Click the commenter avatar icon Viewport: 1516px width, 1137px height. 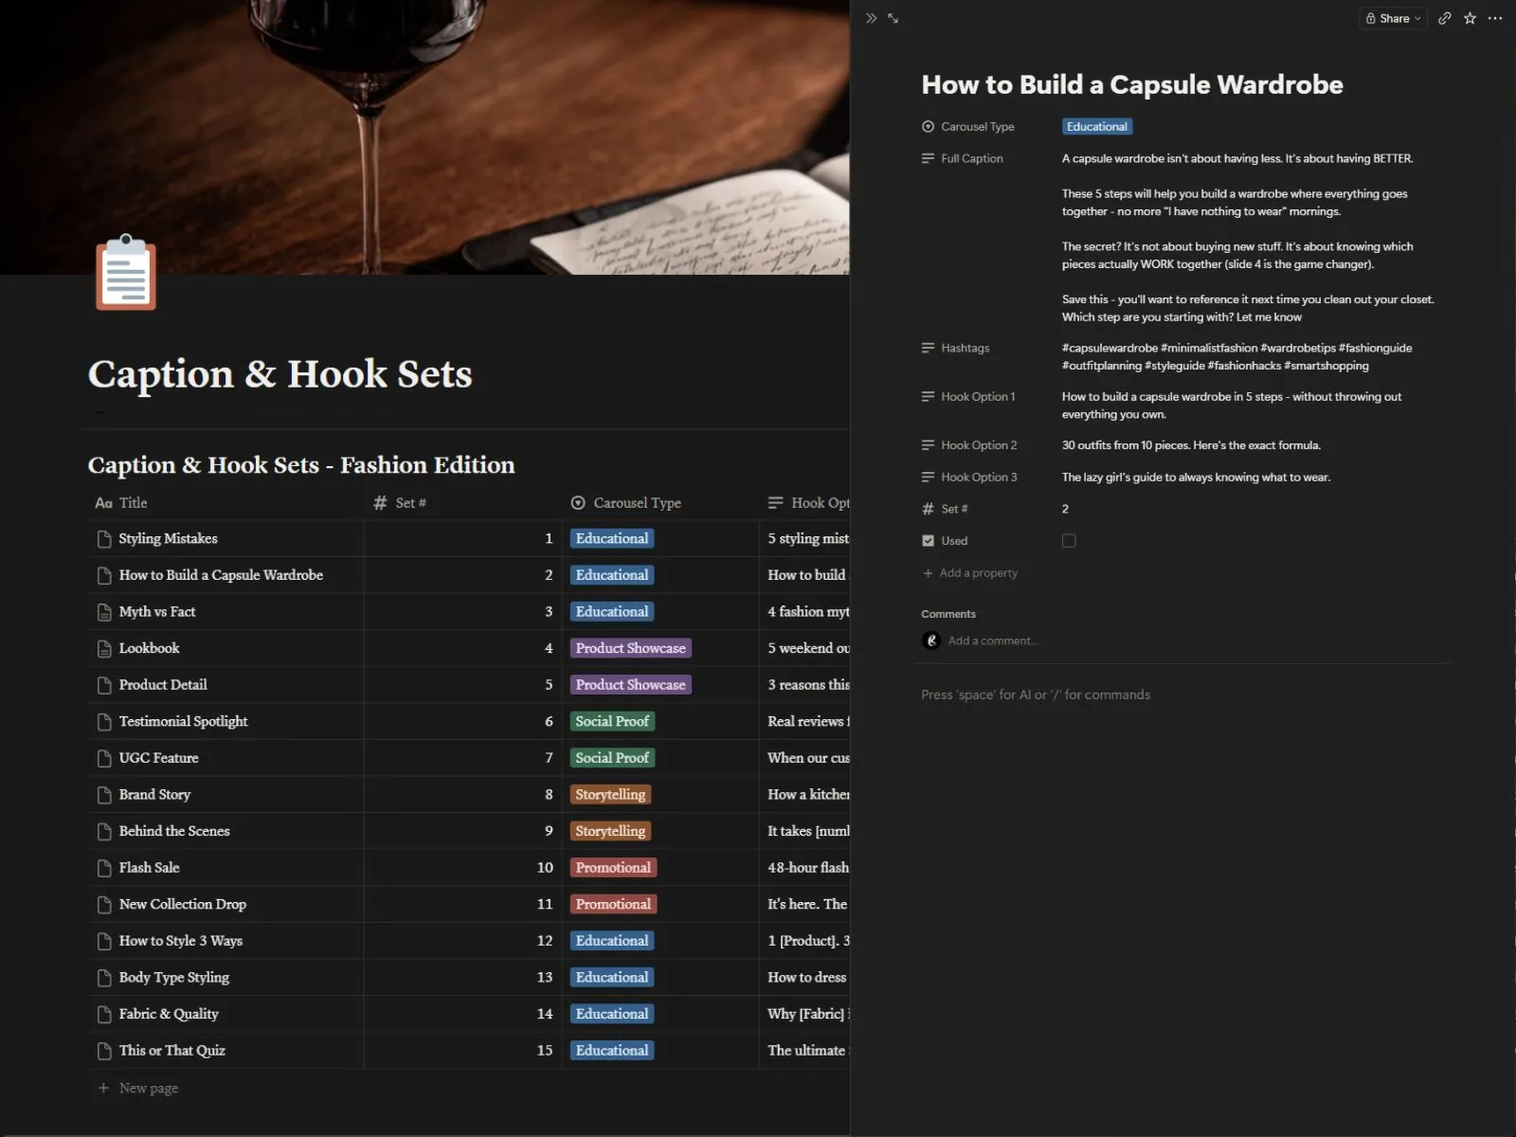click(931, 641)
